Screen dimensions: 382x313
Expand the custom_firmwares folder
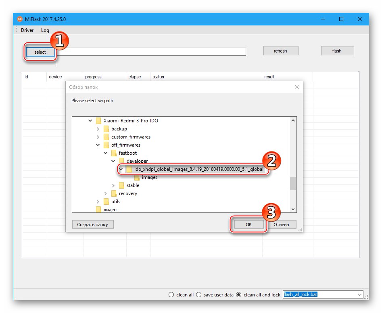tap(98, 137)
